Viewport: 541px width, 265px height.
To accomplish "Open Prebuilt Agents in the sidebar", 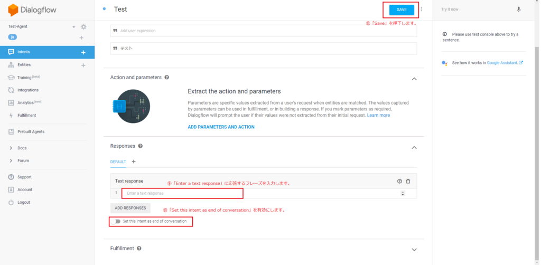I will click(x=31, y=131).
